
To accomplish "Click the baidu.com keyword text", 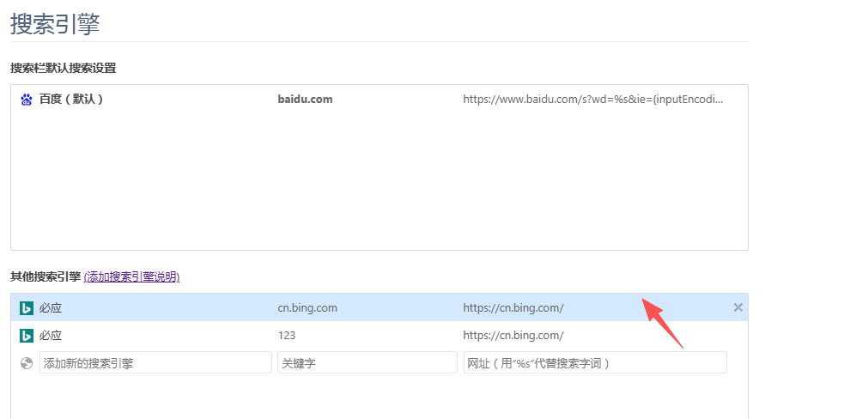I will click(305, 100).
